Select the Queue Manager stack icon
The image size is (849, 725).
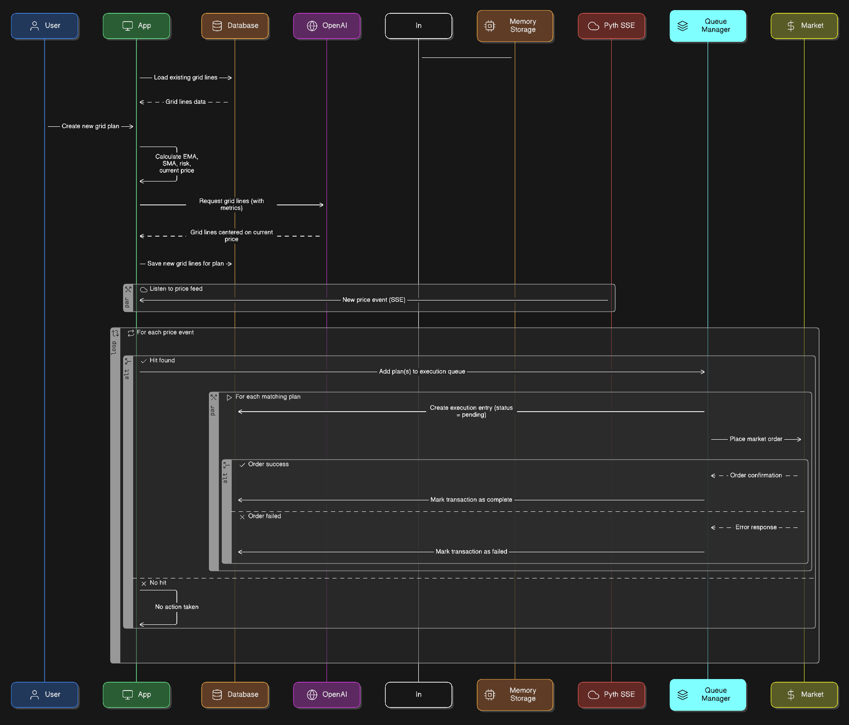683,26
